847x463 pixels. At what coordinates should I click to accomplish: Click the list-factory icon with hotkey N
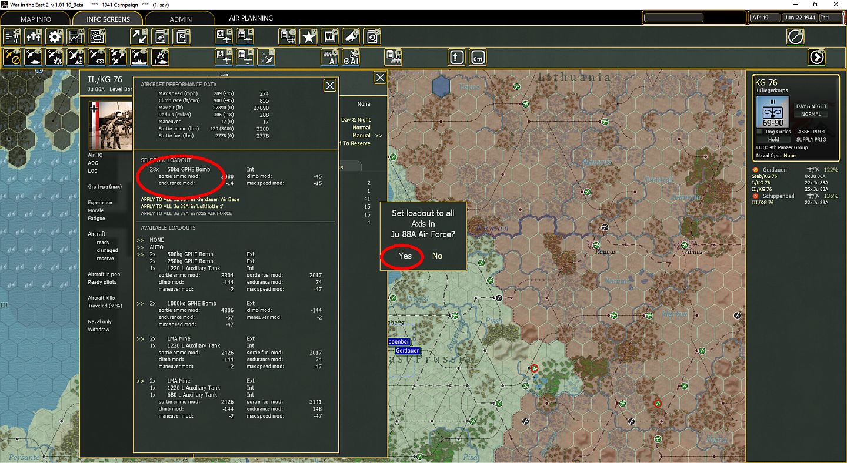point(394,57)
